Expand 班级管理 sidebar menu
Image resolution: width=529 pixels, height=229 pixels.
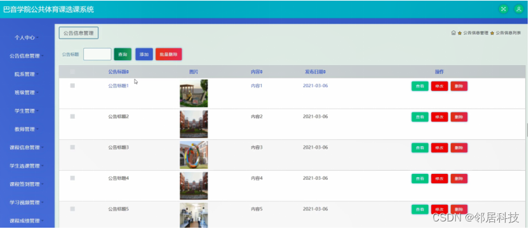pyautogui.click(x=26, y=92)
